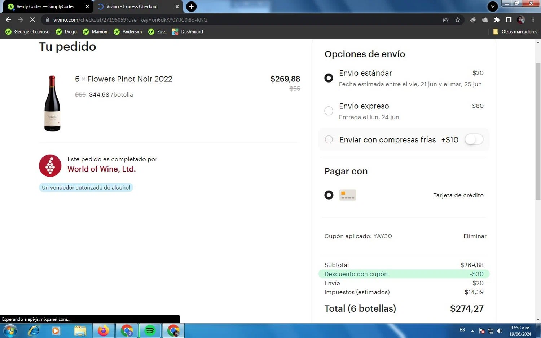Click the scrollbar up arrow
The height and width of the screenshot is (338, 541).
click(x=538, y=42)
